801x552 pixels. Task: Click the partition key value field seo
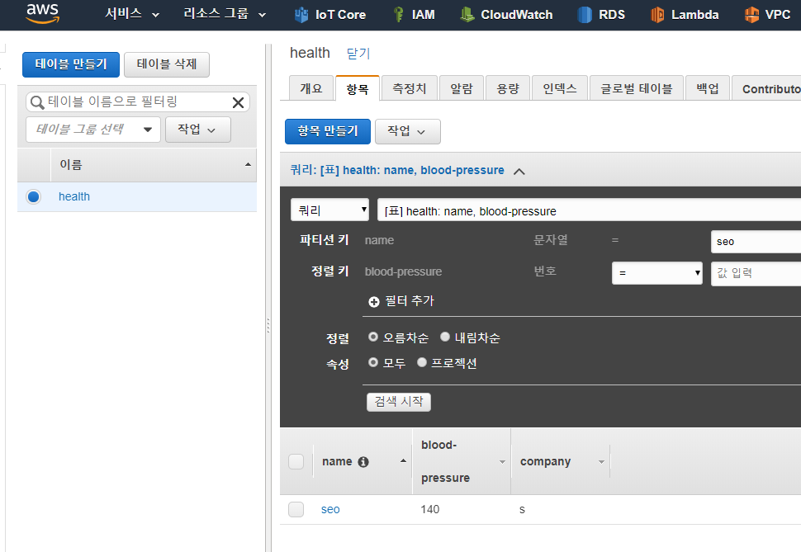[756, 242]
